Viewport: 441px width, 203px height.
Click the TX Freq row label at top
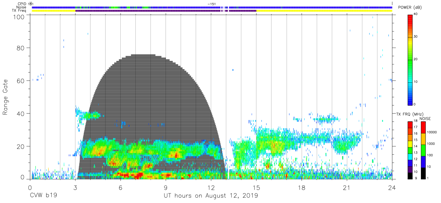pos(19,11)
